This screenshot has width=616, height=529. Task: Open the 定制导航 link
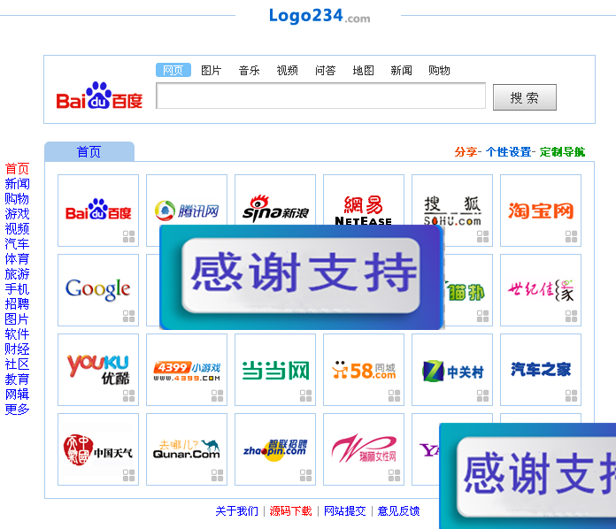tap(562, 151)
